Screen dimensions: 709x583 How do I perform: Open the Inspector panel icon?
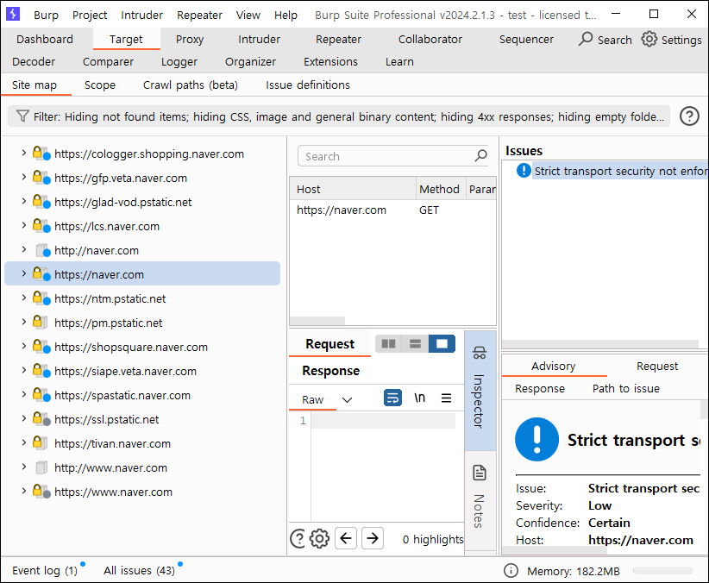(x=480, y=353)
